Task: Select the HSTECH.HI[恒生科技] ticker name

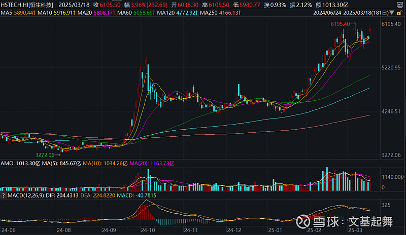Action: coord(27,5)
